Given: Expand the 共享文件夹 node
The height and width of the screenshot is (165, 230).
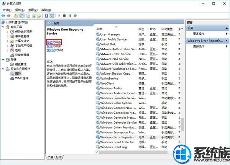Looking at the screenshot, I should click(x=8, y=41).
